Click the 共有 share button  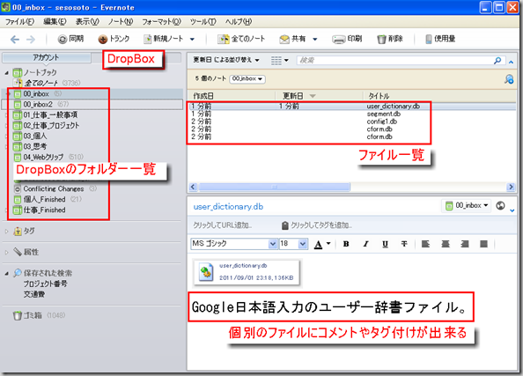tap(292, 39)
